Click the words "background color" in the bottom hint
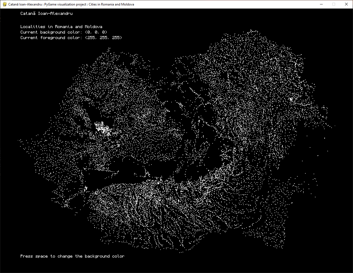 click(104, 256)
